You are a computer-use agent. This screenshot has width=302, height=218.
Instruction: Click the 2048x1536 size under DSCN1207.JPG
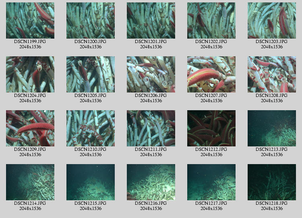(x=211, y=101)
